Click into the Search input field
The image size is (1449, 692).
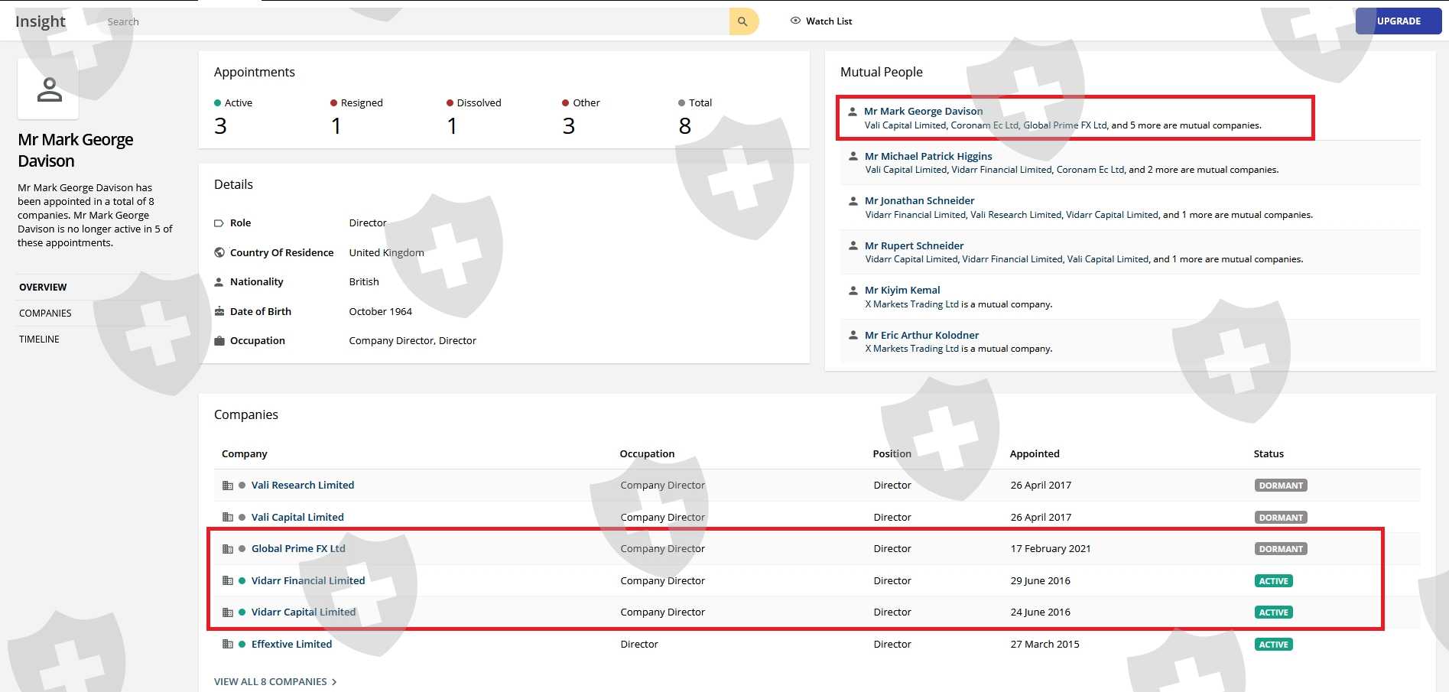point(413,21)
